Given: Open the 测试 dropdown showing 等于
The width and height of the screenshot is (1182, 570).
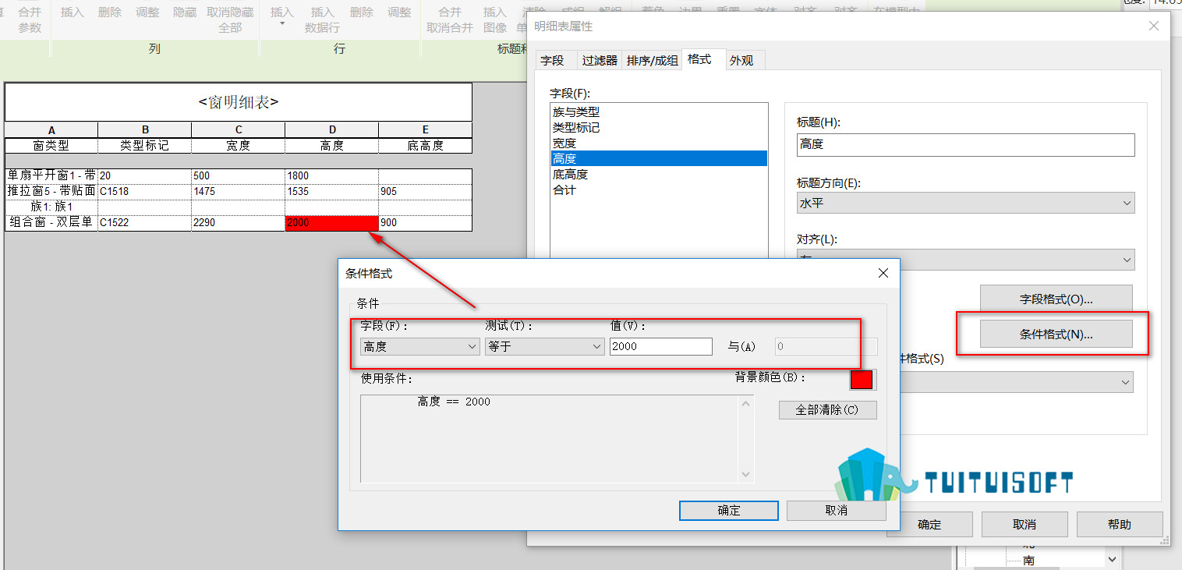Looking at the screenshot, I should 544,346.
